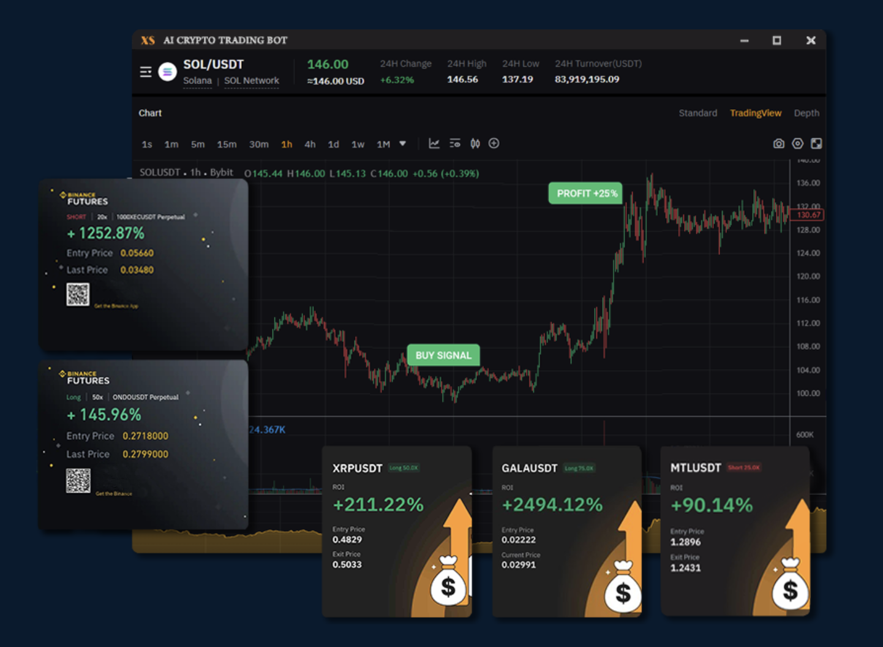Expand the SOL/USDT pair selector
883x647 pixels.
point(213,64)
